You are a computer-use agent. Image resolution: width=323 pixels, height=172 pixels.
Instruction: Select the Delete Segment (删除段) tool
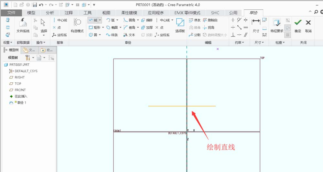(210, 20)
